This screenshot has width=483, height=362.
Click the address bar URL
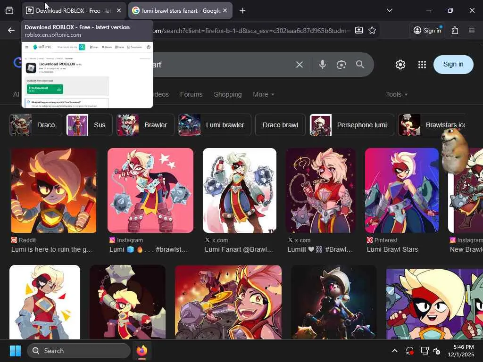[251, 31]
